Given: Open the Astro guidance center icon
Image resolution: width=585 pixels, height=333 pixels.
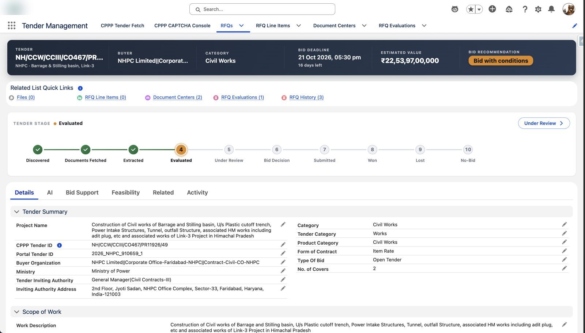Looking at the screenshot, I should click(454, 9).
